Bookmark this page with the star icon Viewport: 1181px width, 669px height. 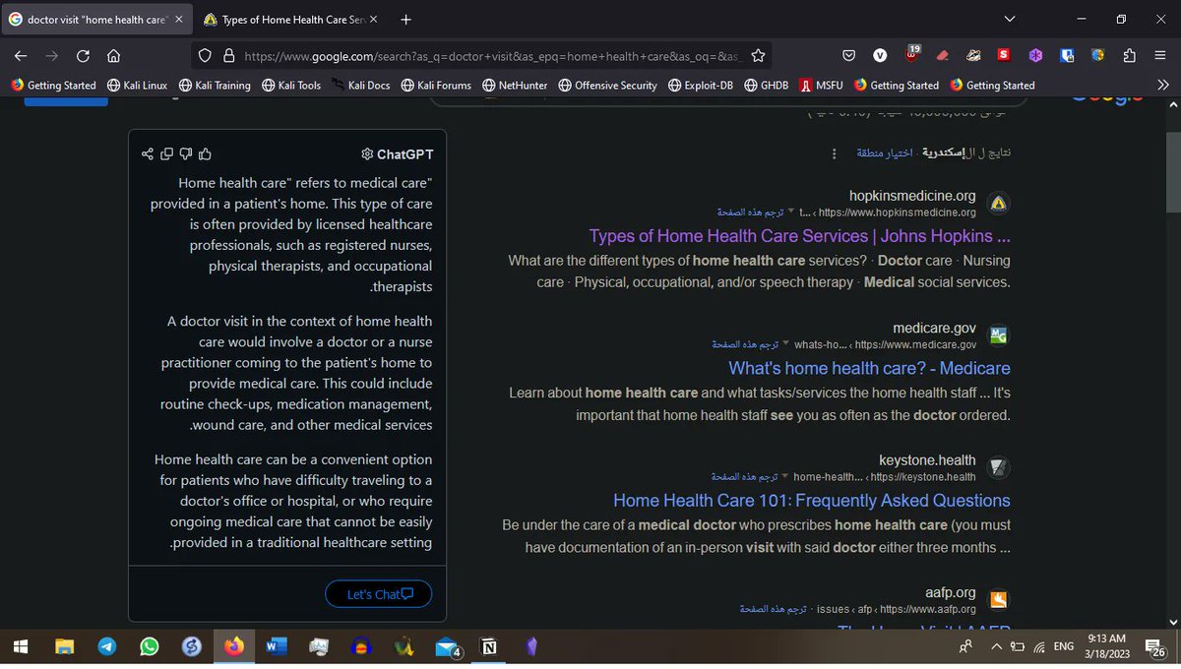[x=758, y=56]
